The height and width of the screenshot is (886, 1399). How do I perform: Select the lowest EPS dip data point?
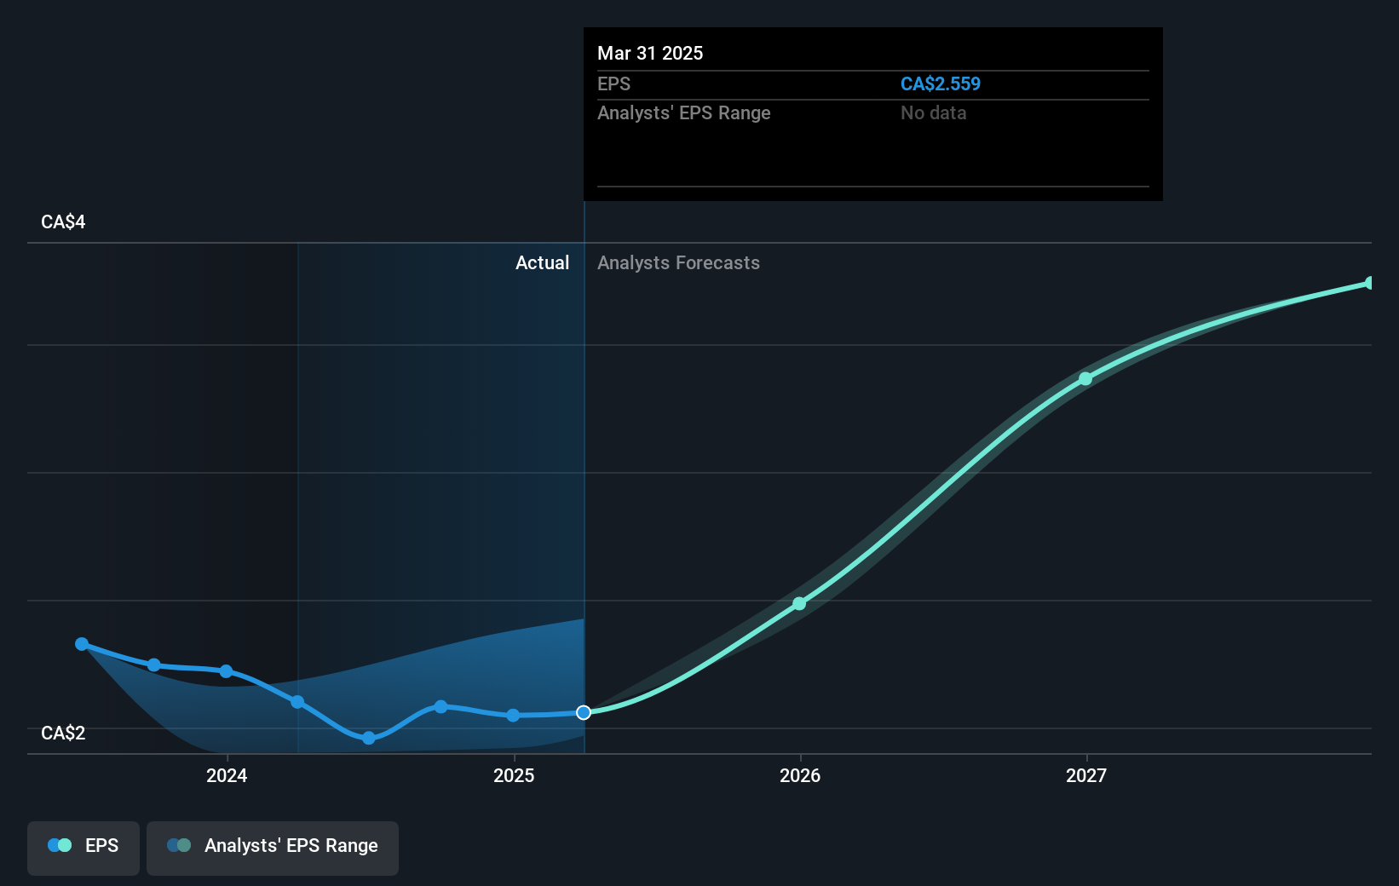coord(368,738)
